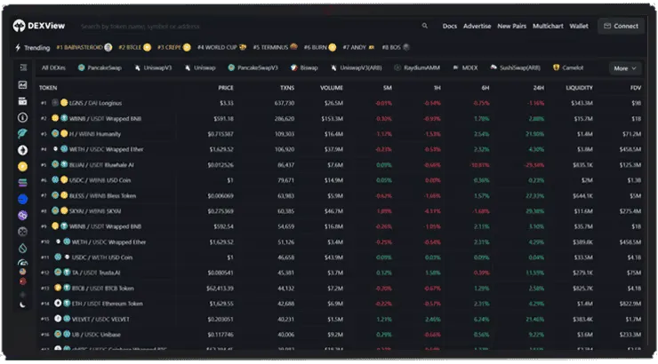This screenshot has width=658, height=364.
Task: Open trending #5 TERMINUS token
Action: coord(275,47)
